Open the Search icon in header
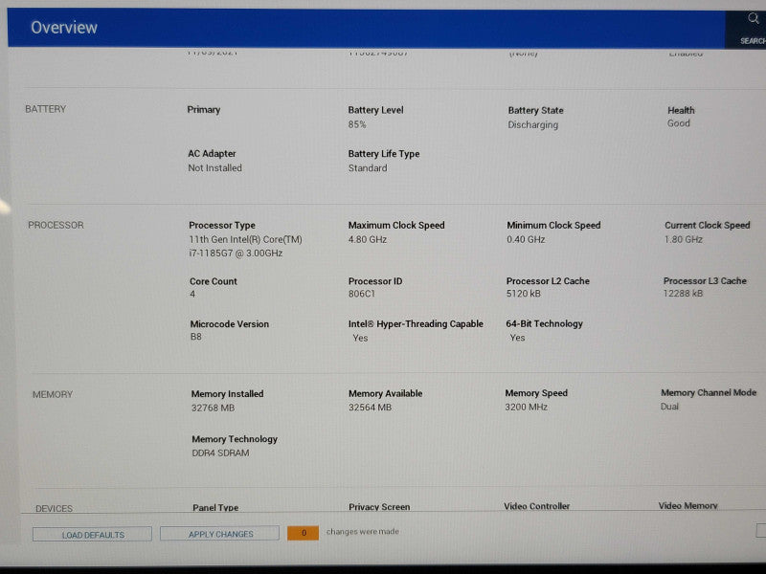The height and width of the screenshot is (574, 766). [753, 19]
